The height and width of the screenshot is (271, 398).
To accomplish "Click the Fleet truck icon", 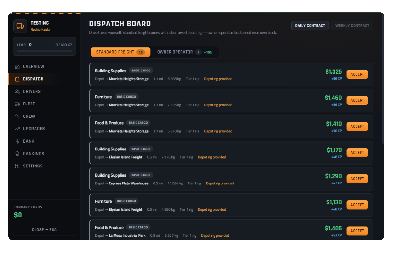I will coord(17,104).
